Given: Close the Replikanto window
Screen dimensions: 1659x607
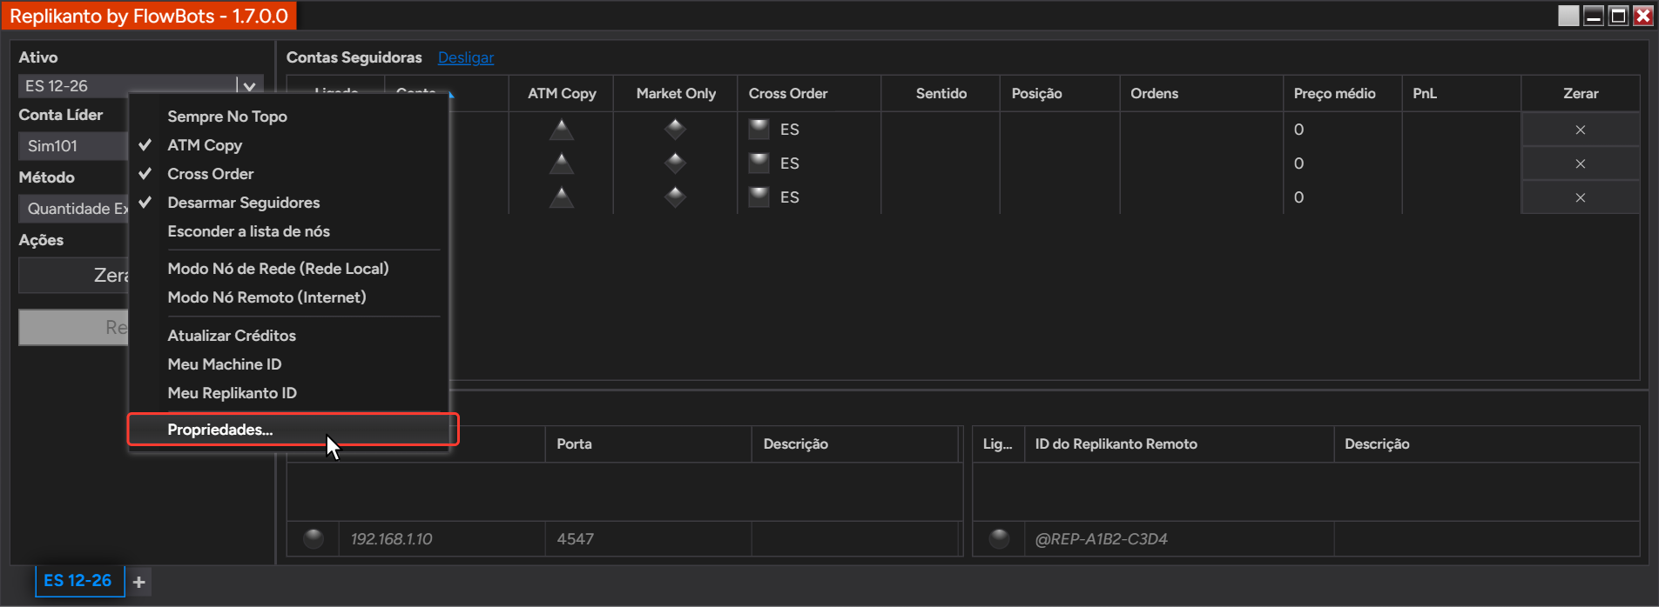Looking at the screenshot, I should coord(1643,16).
